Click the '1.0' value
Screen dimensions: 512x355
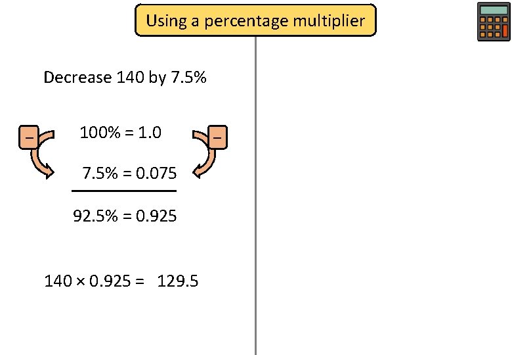tap(150, 133)
